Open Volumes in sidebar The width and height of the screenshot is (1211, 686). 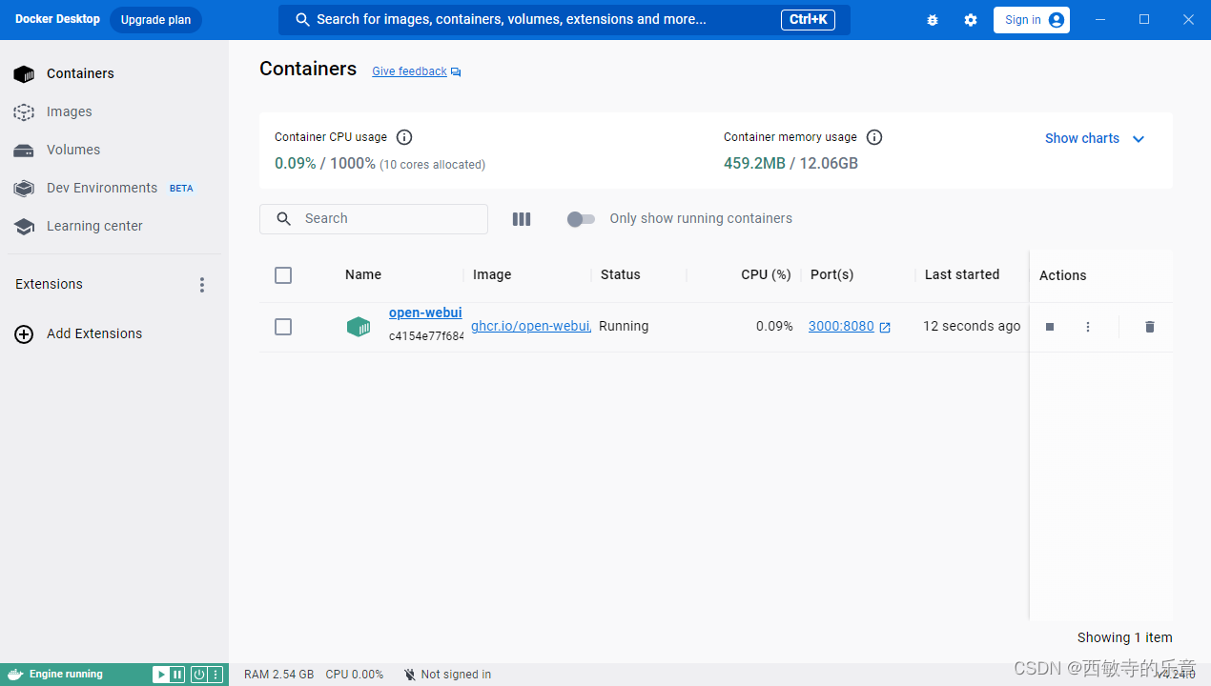coord(114,150)
